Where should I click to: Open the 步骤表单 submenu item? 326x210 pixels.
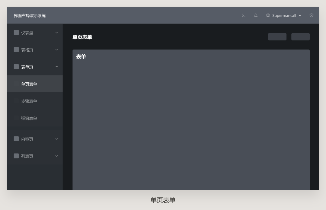35,101
